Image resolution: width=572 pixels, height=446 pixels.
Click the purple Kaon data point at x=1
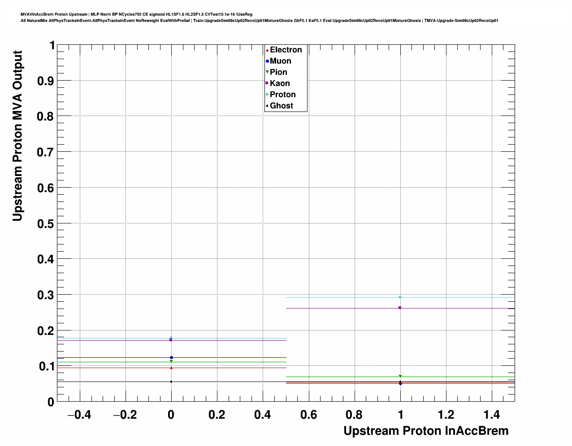tap(400, 308)
